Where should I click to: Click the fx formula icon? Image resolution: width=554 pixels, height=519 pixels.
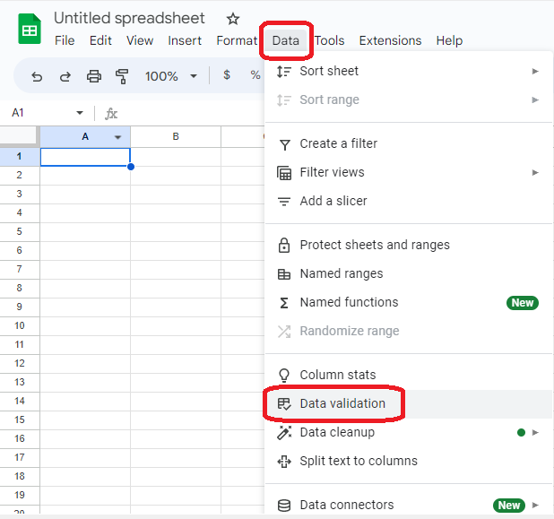pos(111,114)
